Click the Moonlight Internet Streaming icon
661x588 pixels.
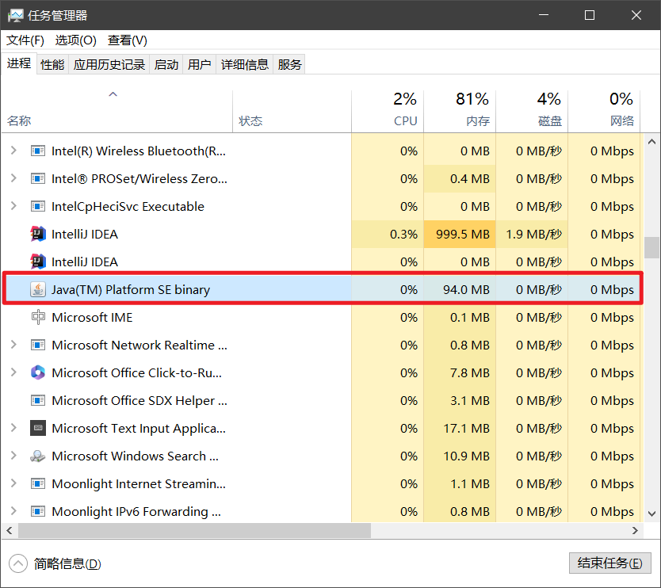[38, 484]
